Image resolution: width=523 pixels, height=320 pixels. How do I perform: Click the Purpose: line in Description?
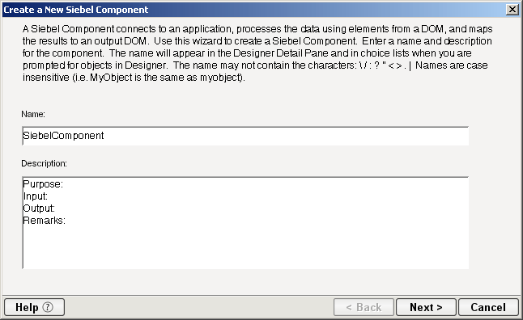pyautogui.click(x=43, y=184)
